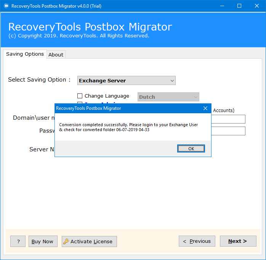The width and height of the screenshot is (266, 260).
Task: Go back with the Previous button
Action: (197, 241)
